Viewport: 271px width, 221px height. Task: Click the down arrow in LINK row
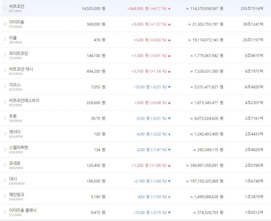[169, 197]
